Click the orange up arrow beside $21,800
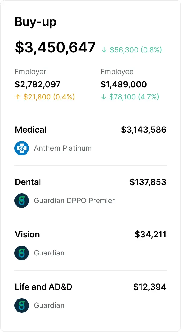Viewport: 181px width, 332px height. 18,97
